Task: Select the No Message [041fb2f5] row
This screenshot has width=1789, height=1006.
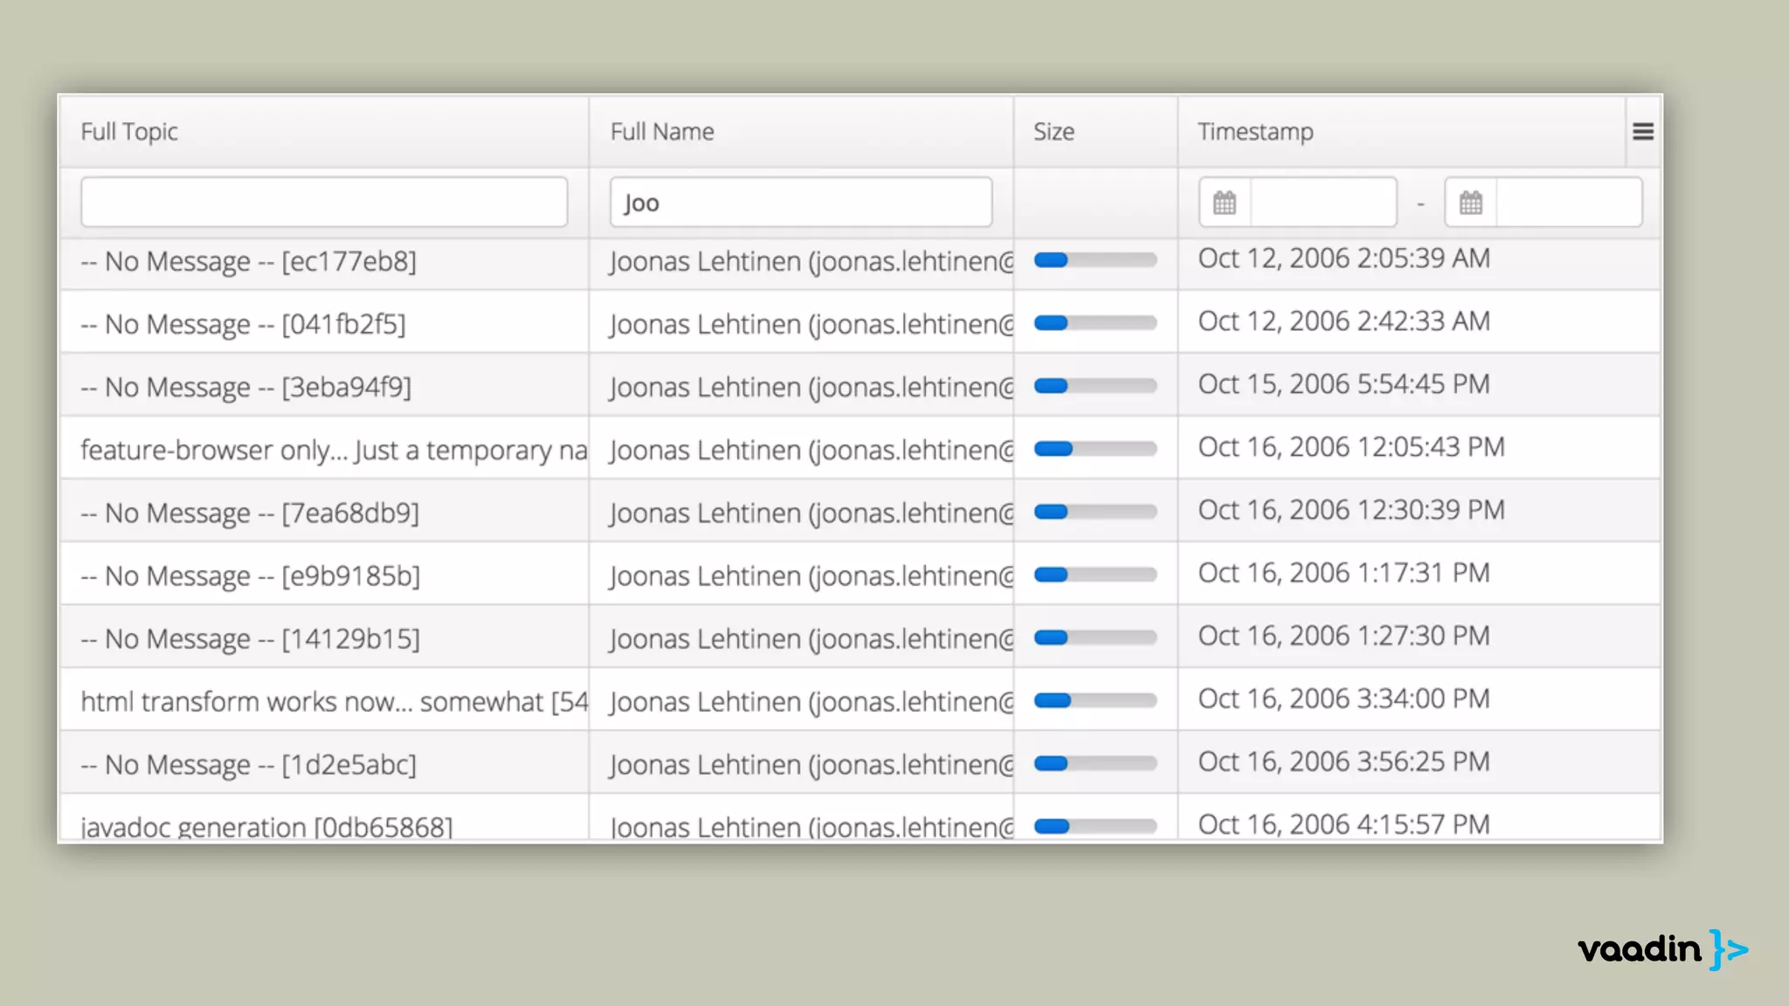Action: point(244,324)
